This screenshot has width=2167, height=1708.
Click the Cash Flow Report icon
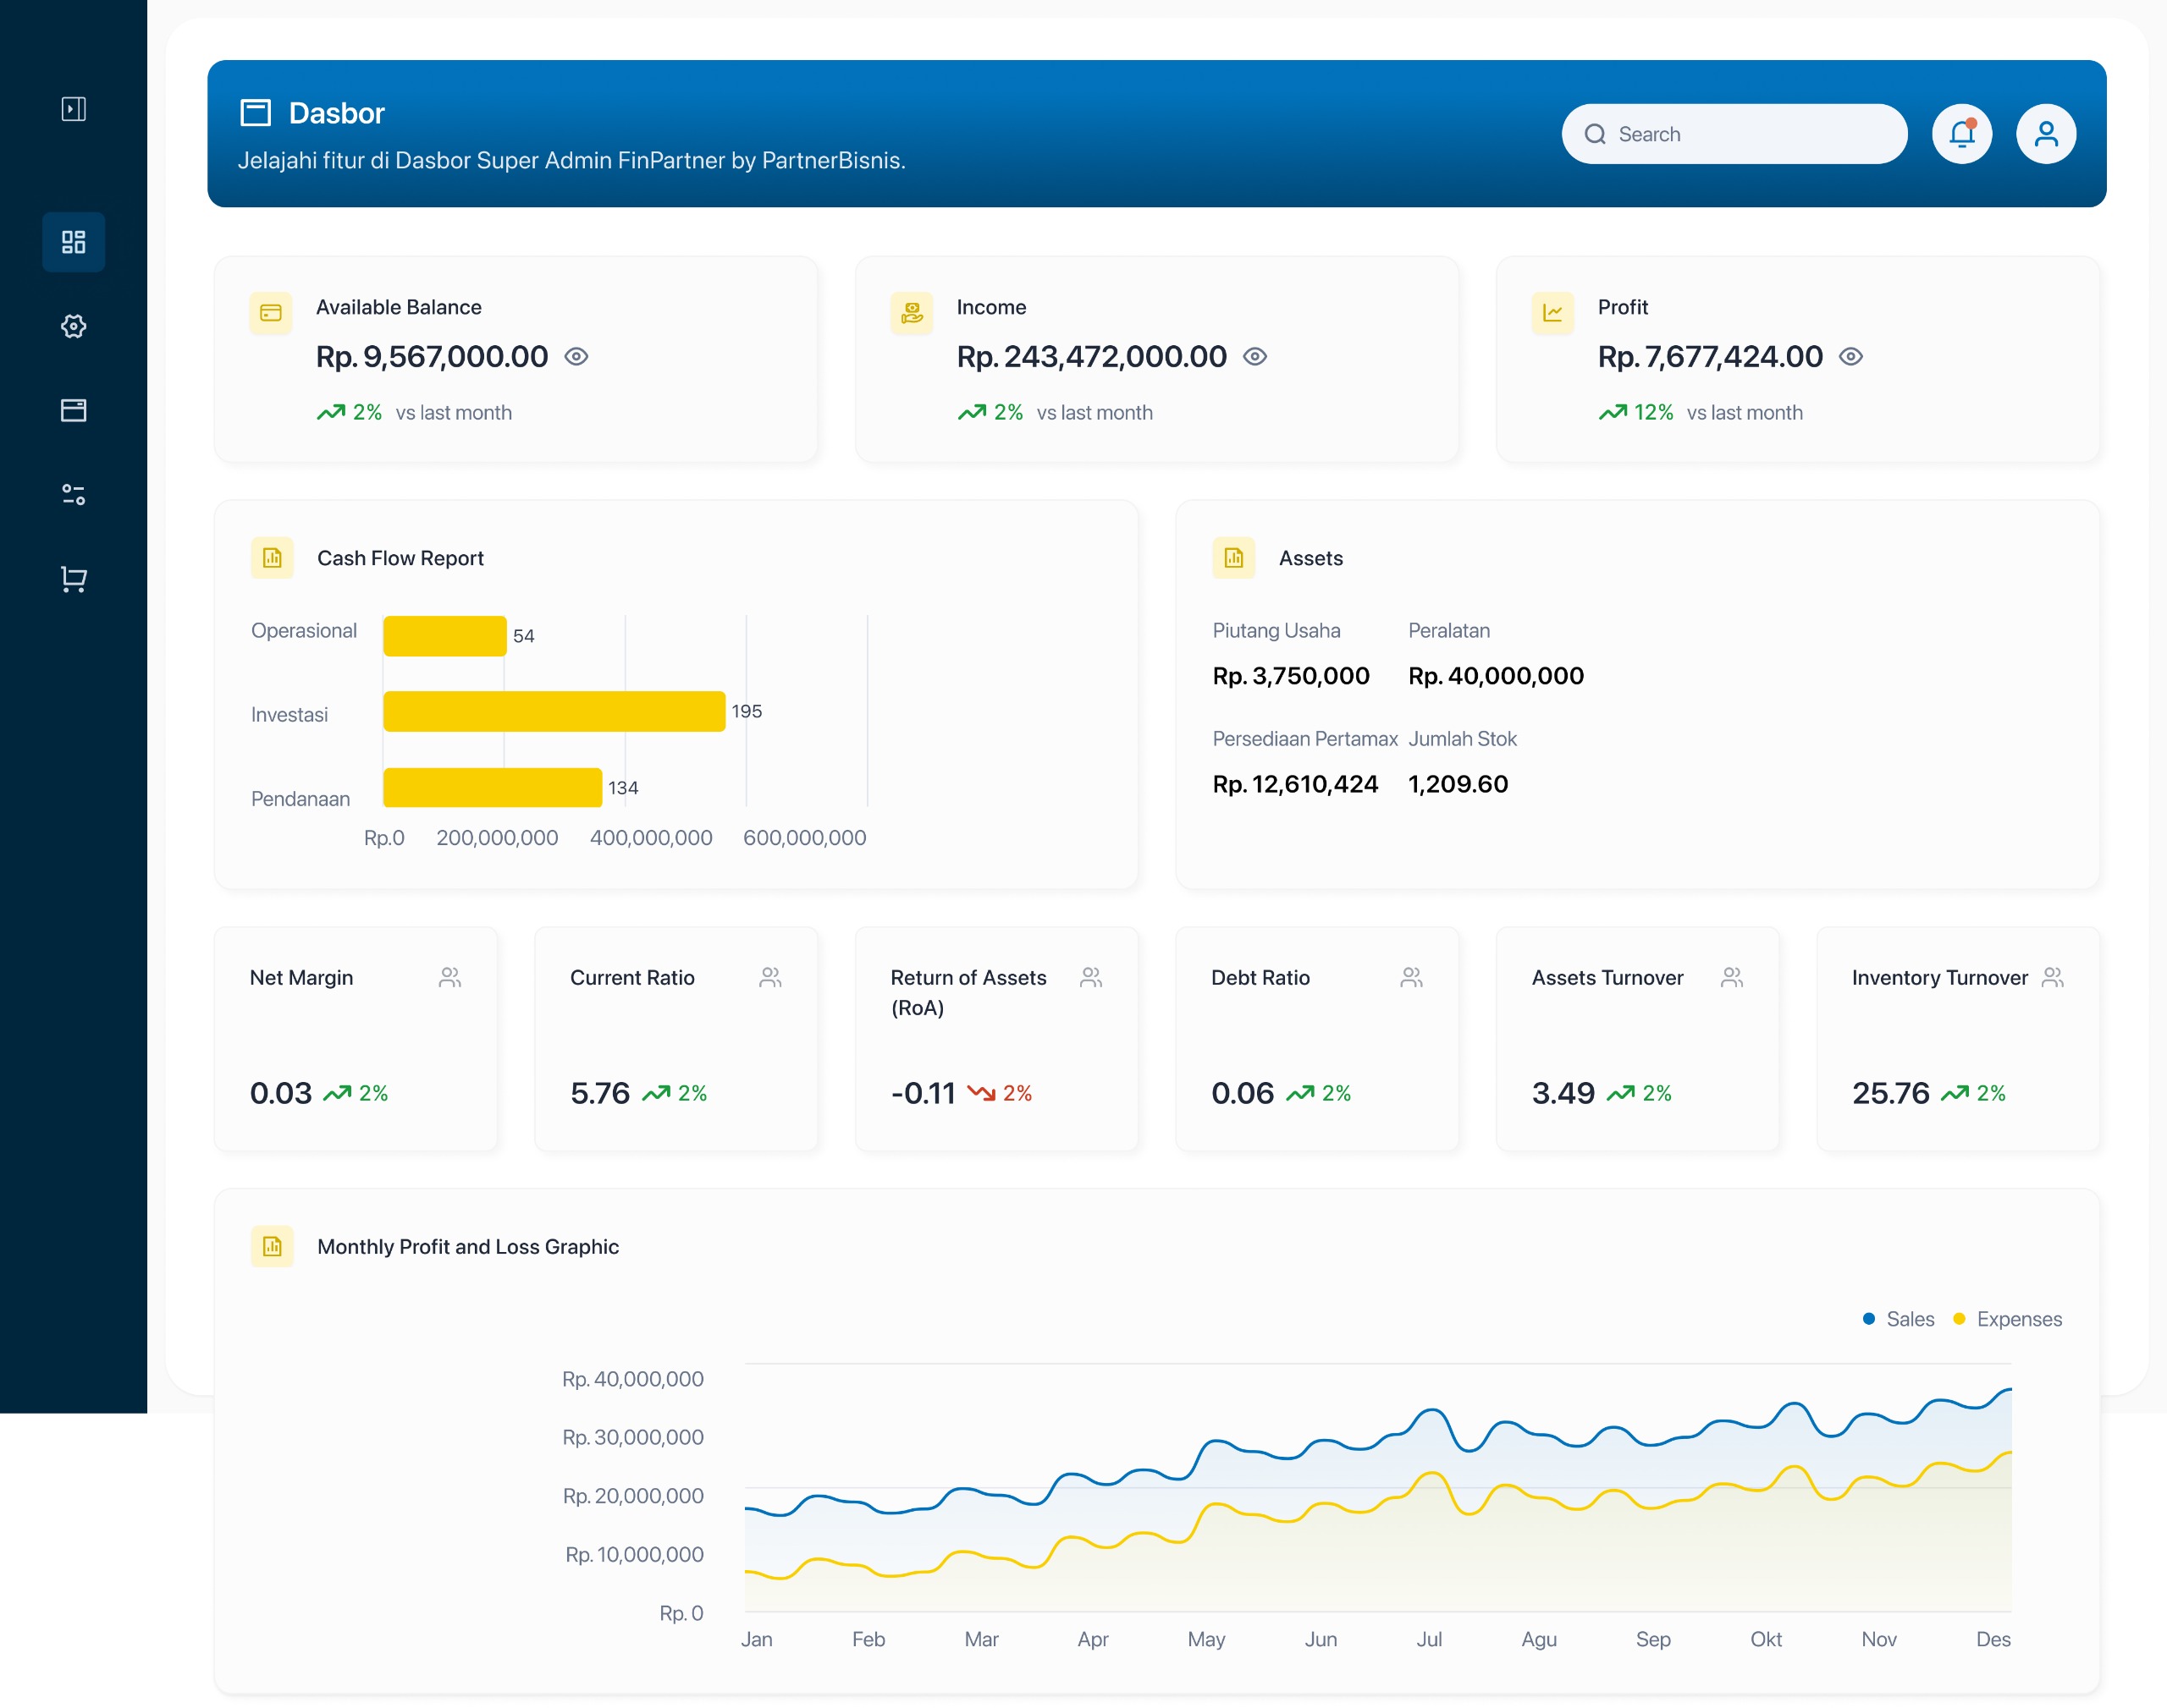click(x=272, y=558)
